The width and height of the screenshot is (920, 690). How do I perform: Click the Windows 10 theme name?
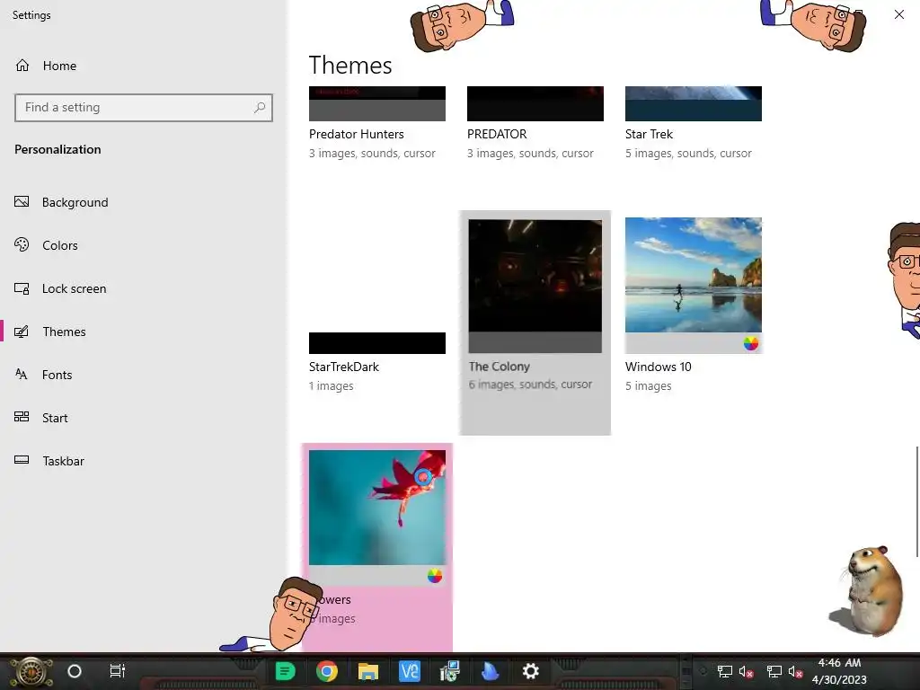659,367
